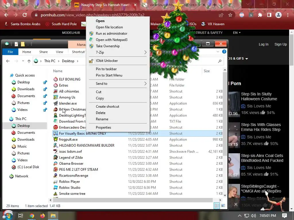Viewport: 294px width, 220px height.
Task: Click the Explorer search magnifier icon
Action: [220, 61]
